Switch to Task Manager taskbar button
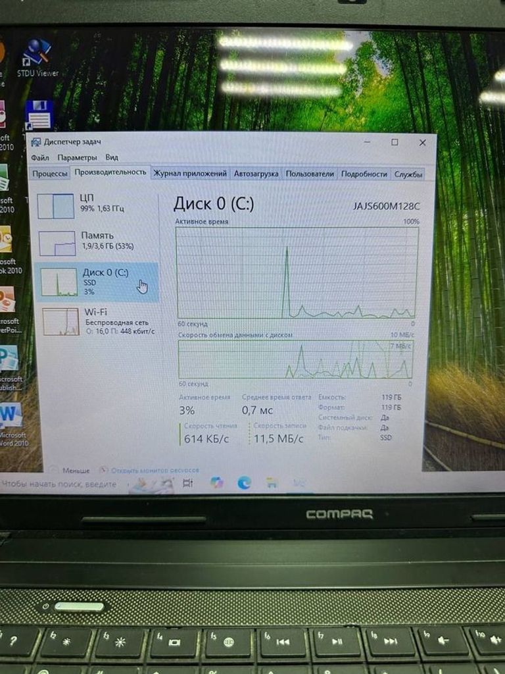The image size is (505, 674). point(299,482)
